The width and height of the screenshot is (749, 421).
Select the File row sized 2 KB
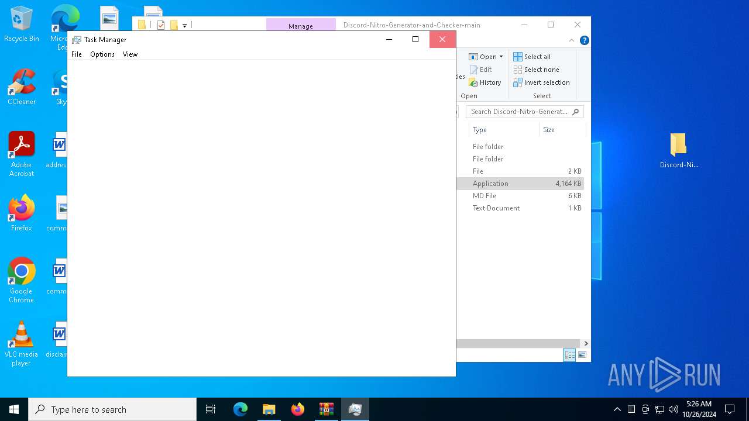click(520, 171)
